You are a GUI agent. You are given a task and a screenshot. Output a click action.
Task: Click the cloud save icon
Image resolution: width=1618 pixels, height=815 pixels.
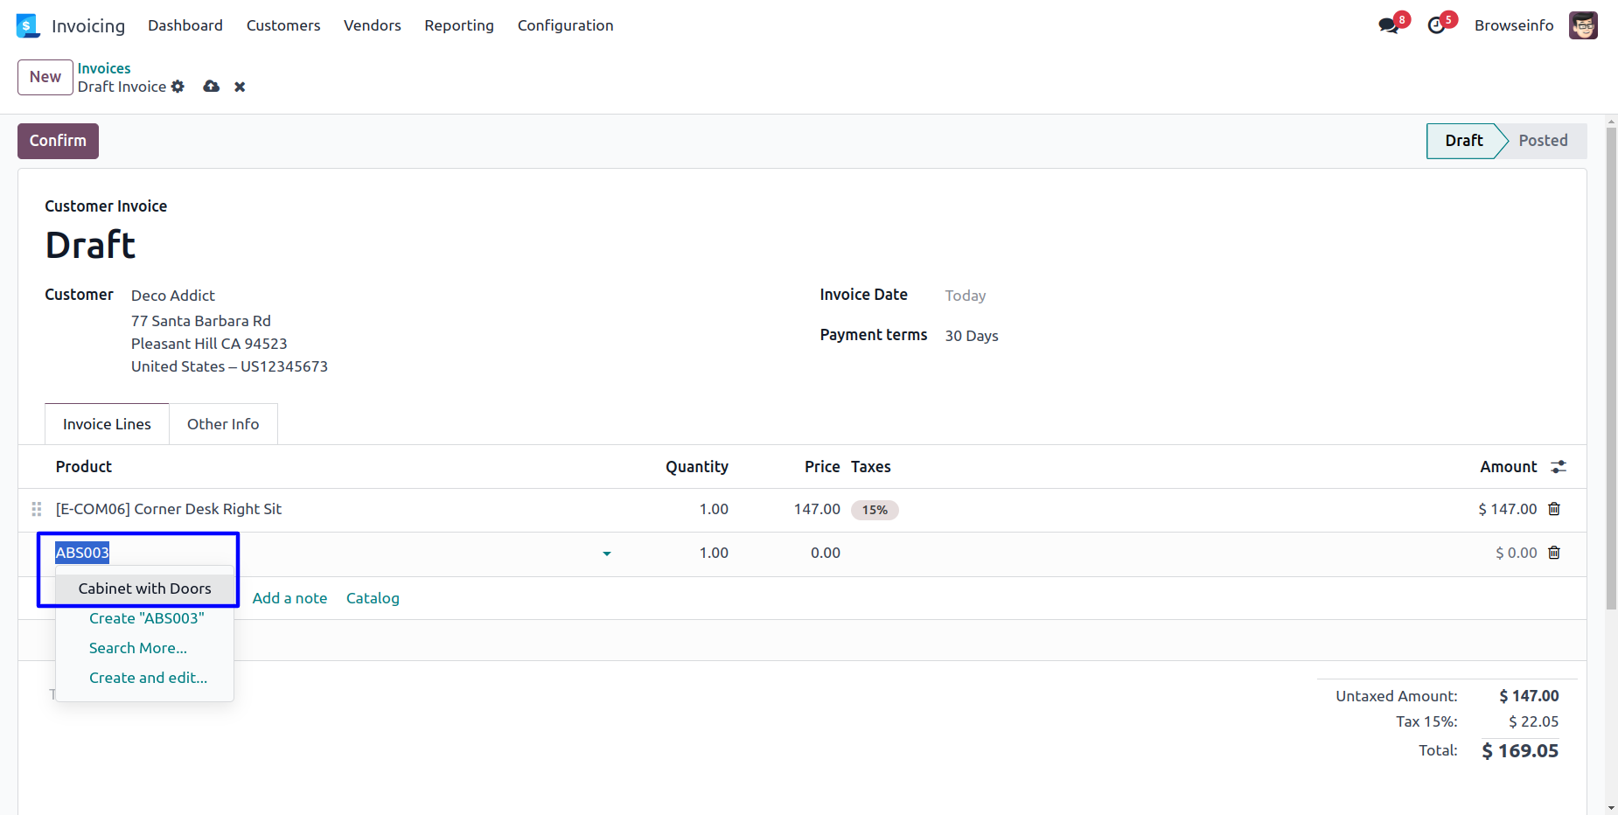point(211,87)
